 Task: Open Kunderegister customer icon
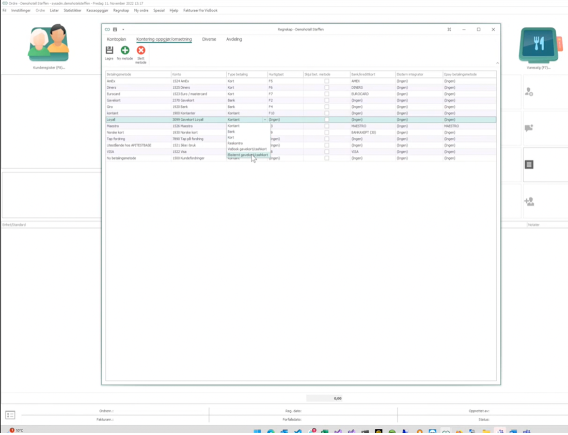coord(49,43)
